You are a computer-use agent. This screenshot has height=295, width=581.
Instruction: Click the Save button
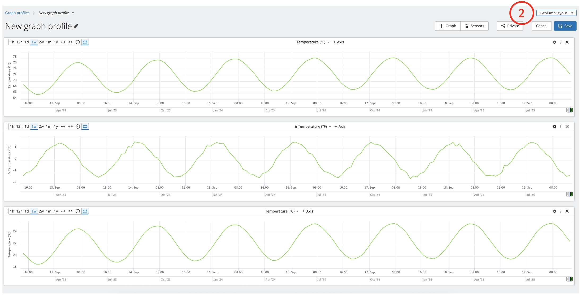point(565,26)
